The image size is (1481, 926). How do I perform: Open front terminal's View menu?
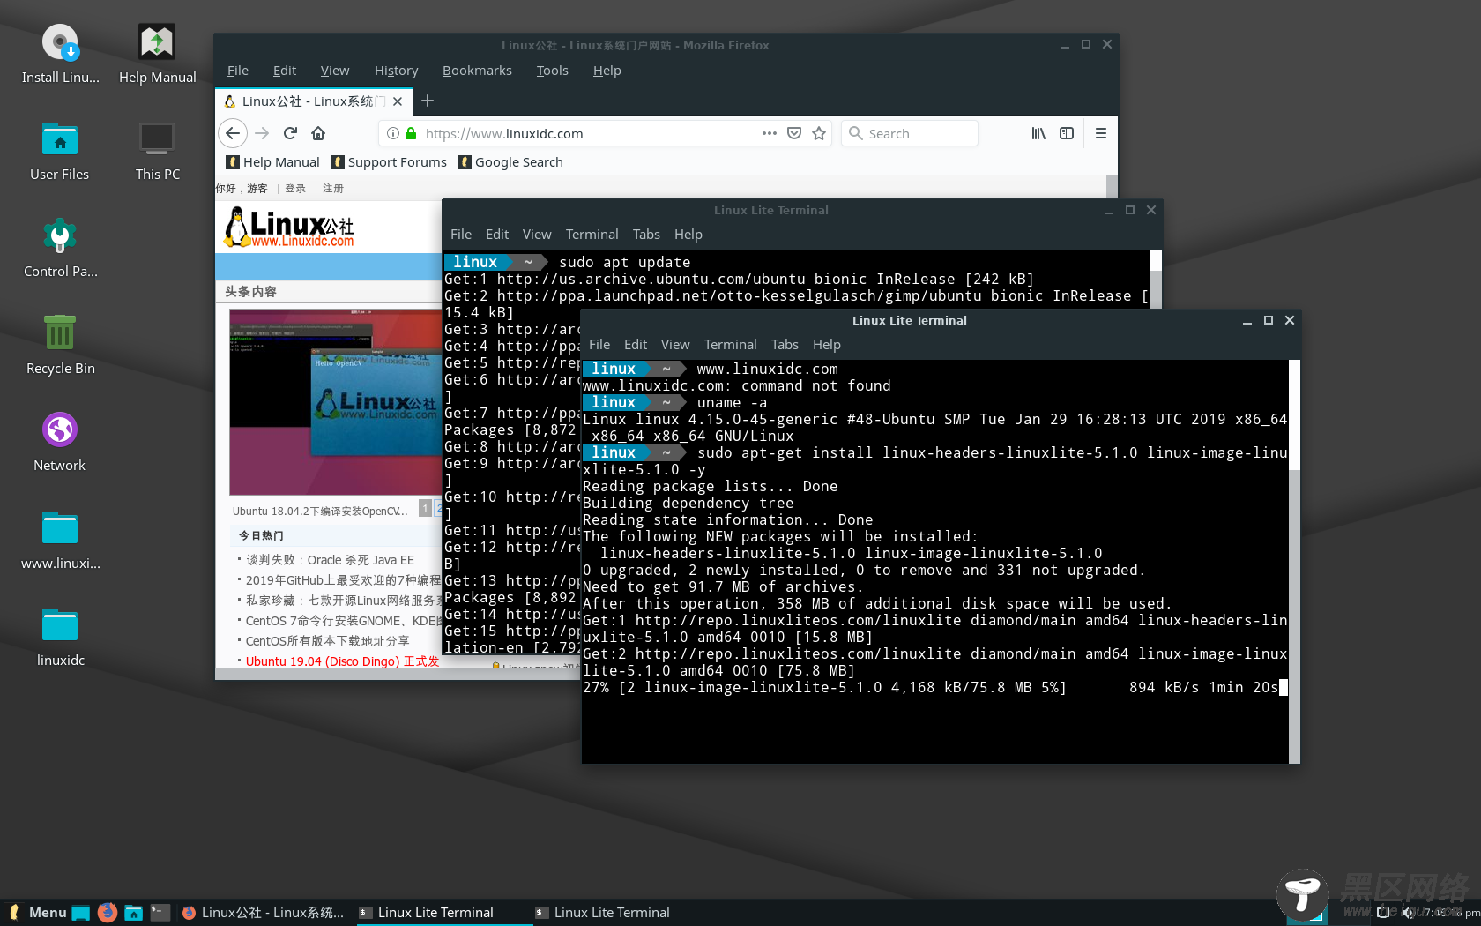675,345
